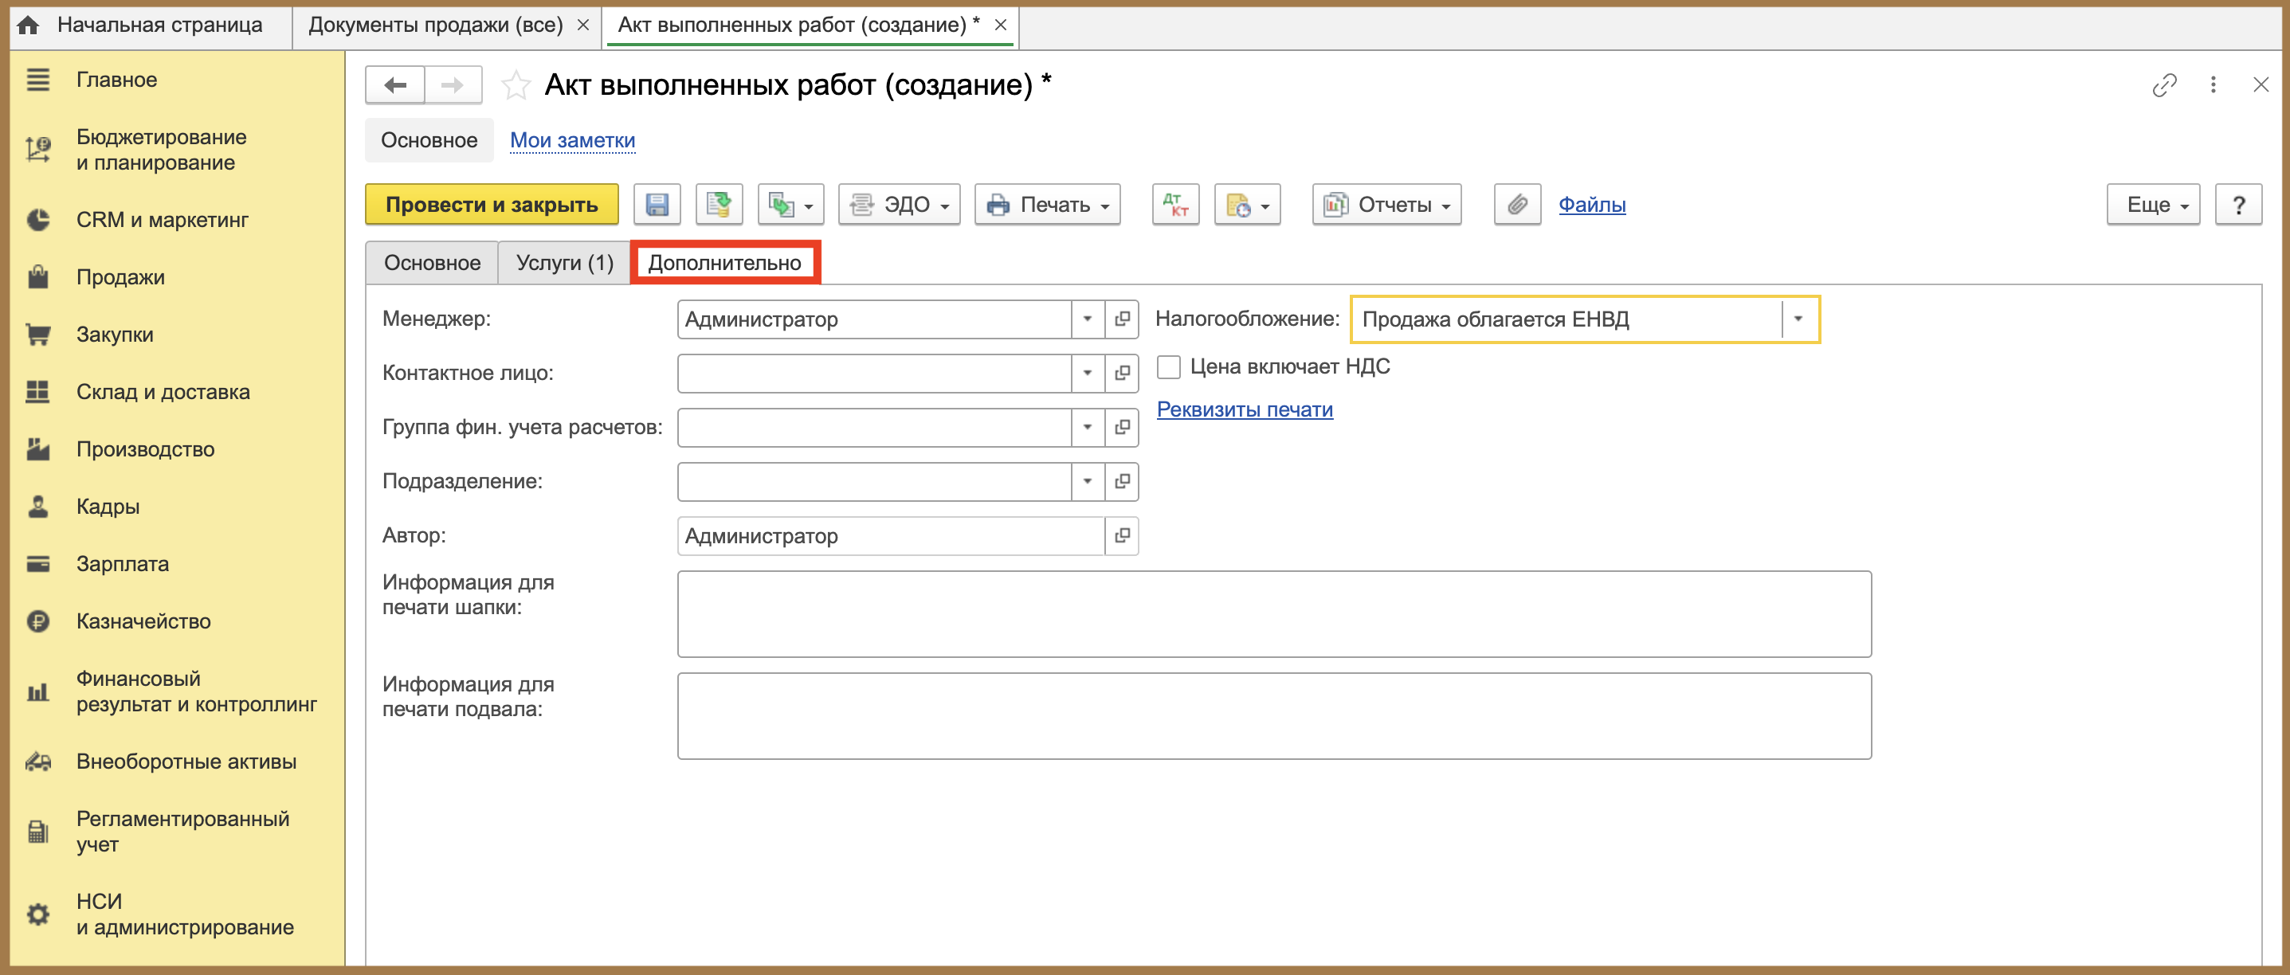Enable Цена включает НДС checkbox
The image size is (2290, 975).
click(1169, 366)
